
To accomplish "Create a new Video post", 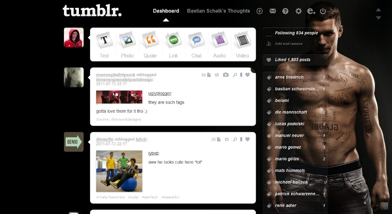I will [242, 45].
